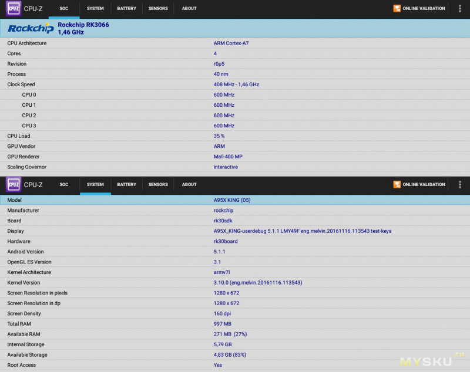470x372 pixels.
Task: Click the CPU-Z app logo in upper bar
Action: point(14,8)
